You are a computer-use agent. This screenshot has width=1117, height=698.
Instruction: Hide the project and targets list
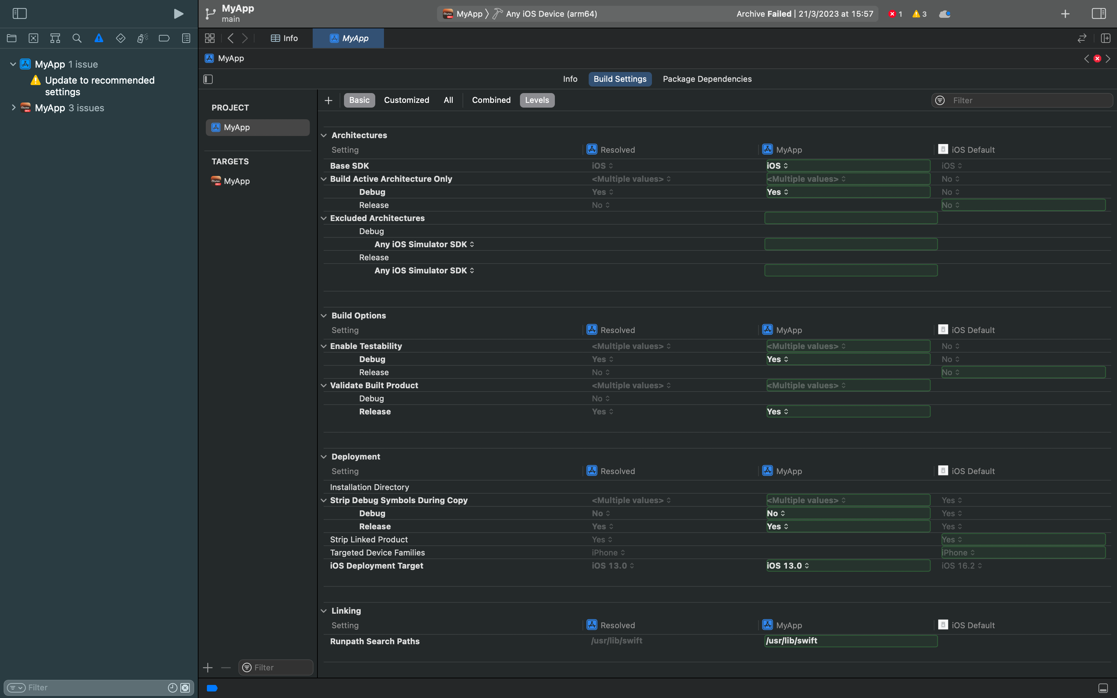[x=208, y=79]
